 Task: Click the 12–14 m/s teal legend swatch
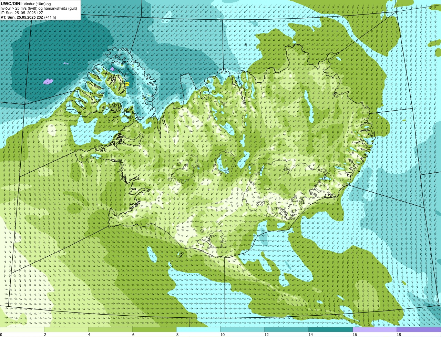[x=287, y=330]
